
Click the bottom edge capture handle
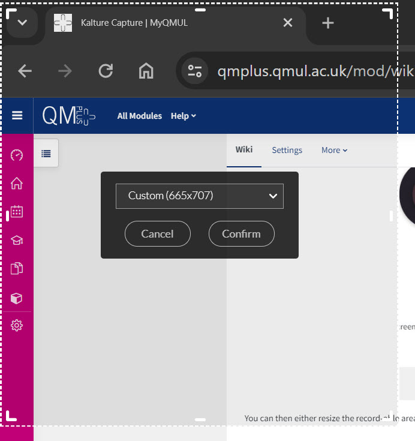click(x=200, y=419)
